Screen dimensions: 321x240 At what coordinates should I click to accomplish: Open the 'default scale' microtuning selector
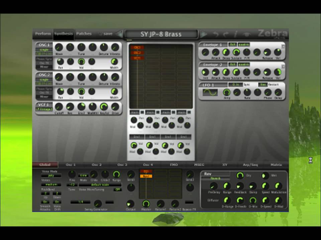click(100, 185)
